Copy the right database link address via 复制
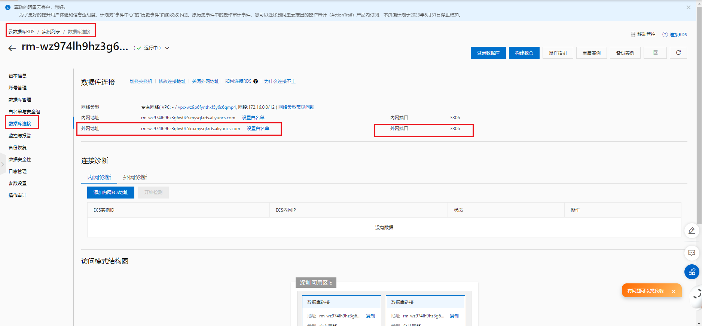The height and width of the screenshot is (326, 702). (454, 316)
